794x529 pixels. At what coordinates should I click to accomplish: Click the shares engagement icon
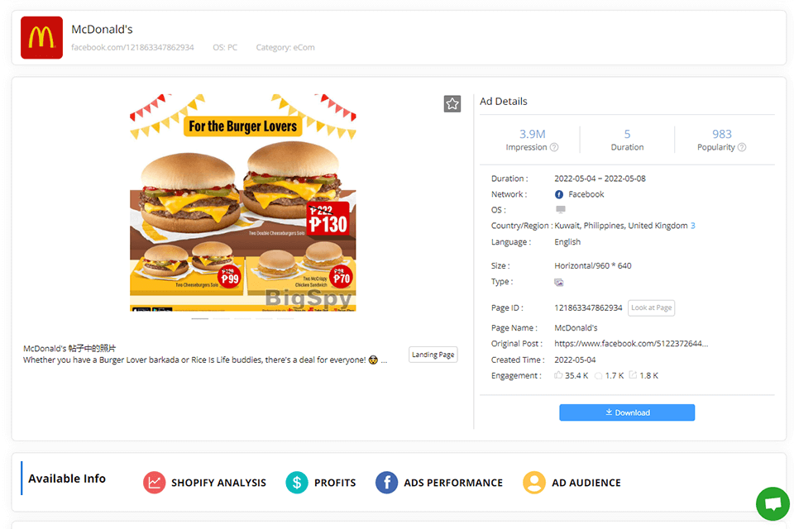point(633,375)
